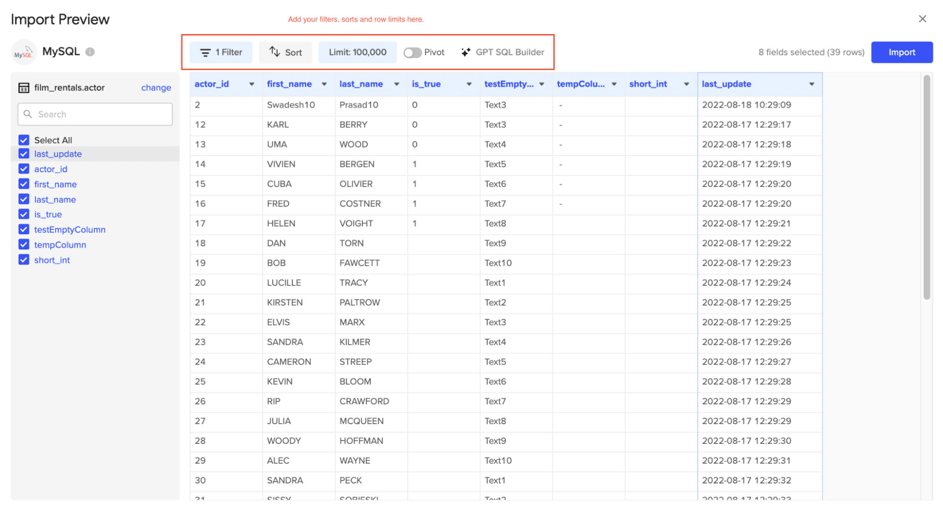Select first_name in the field list
This screenshot has width=943, height=516.
55,184
